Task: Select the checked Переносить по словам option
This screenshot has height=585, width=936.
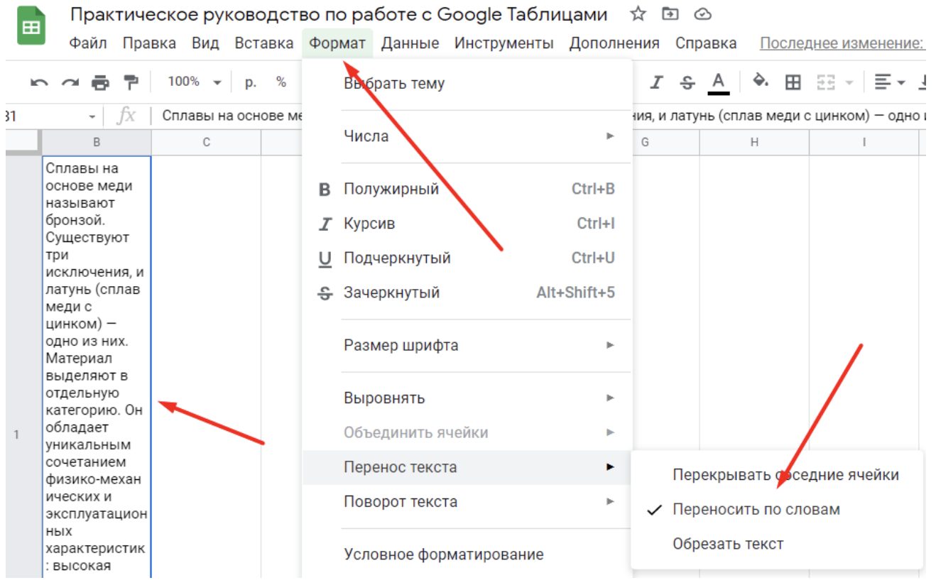Action: [777, 510]
